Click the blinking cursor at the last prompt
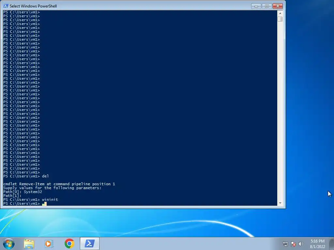This screenshot has width=334, height=250. 44,204
